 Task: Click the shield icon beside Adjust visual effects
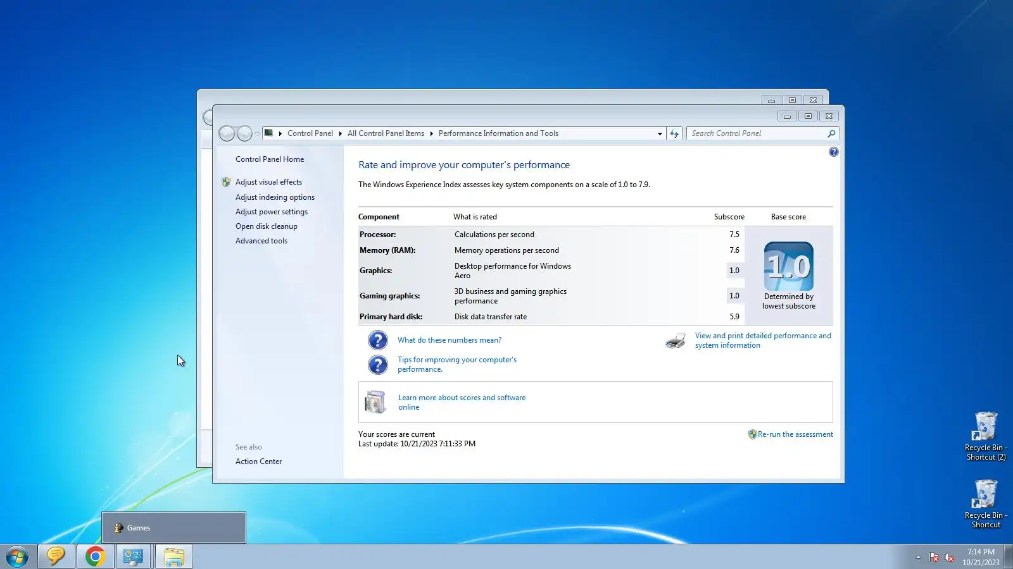(226, 182)
